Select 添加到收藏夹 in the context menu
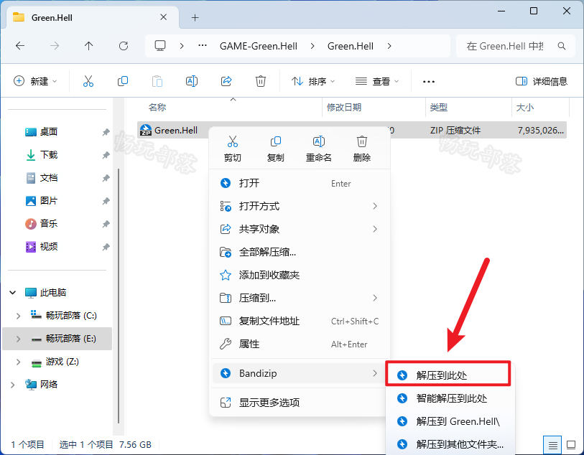Image resolution: width=584 pixels, height=455 pixels. pyautogui.click(x=300, y=275)
